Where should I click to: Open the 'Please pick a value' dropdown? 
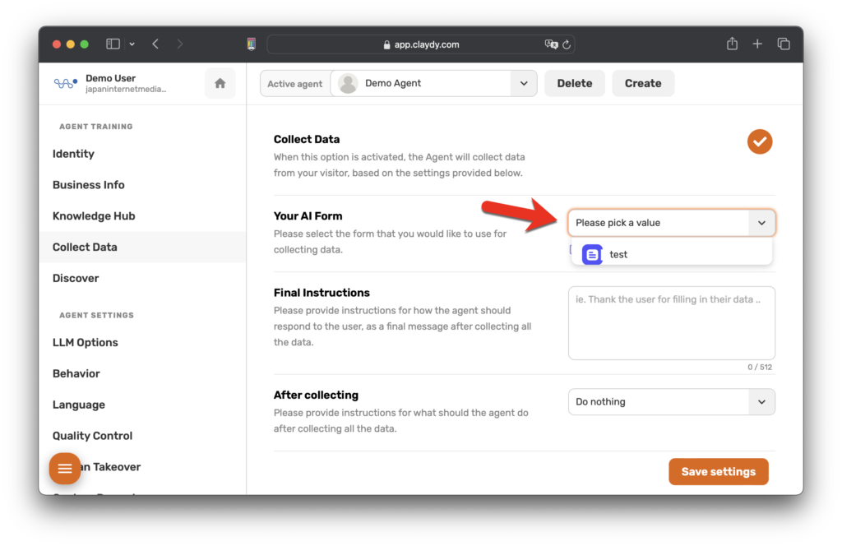point(671,223)
